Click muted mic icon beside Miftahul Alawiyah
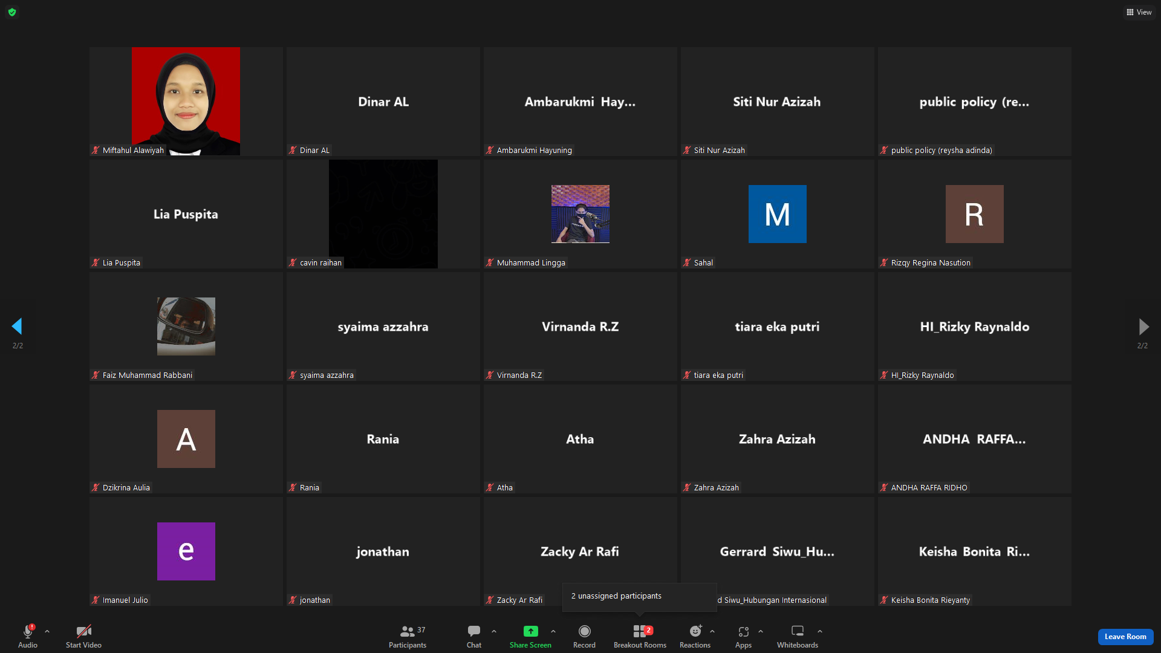The height and width of the screenshot is (653, 1161). (x=96, y=150)
